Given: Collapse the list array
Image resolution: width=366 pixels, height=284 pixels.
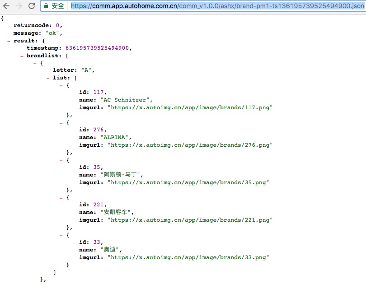Looking at the screenshot, I should click(x=48, y=79).
